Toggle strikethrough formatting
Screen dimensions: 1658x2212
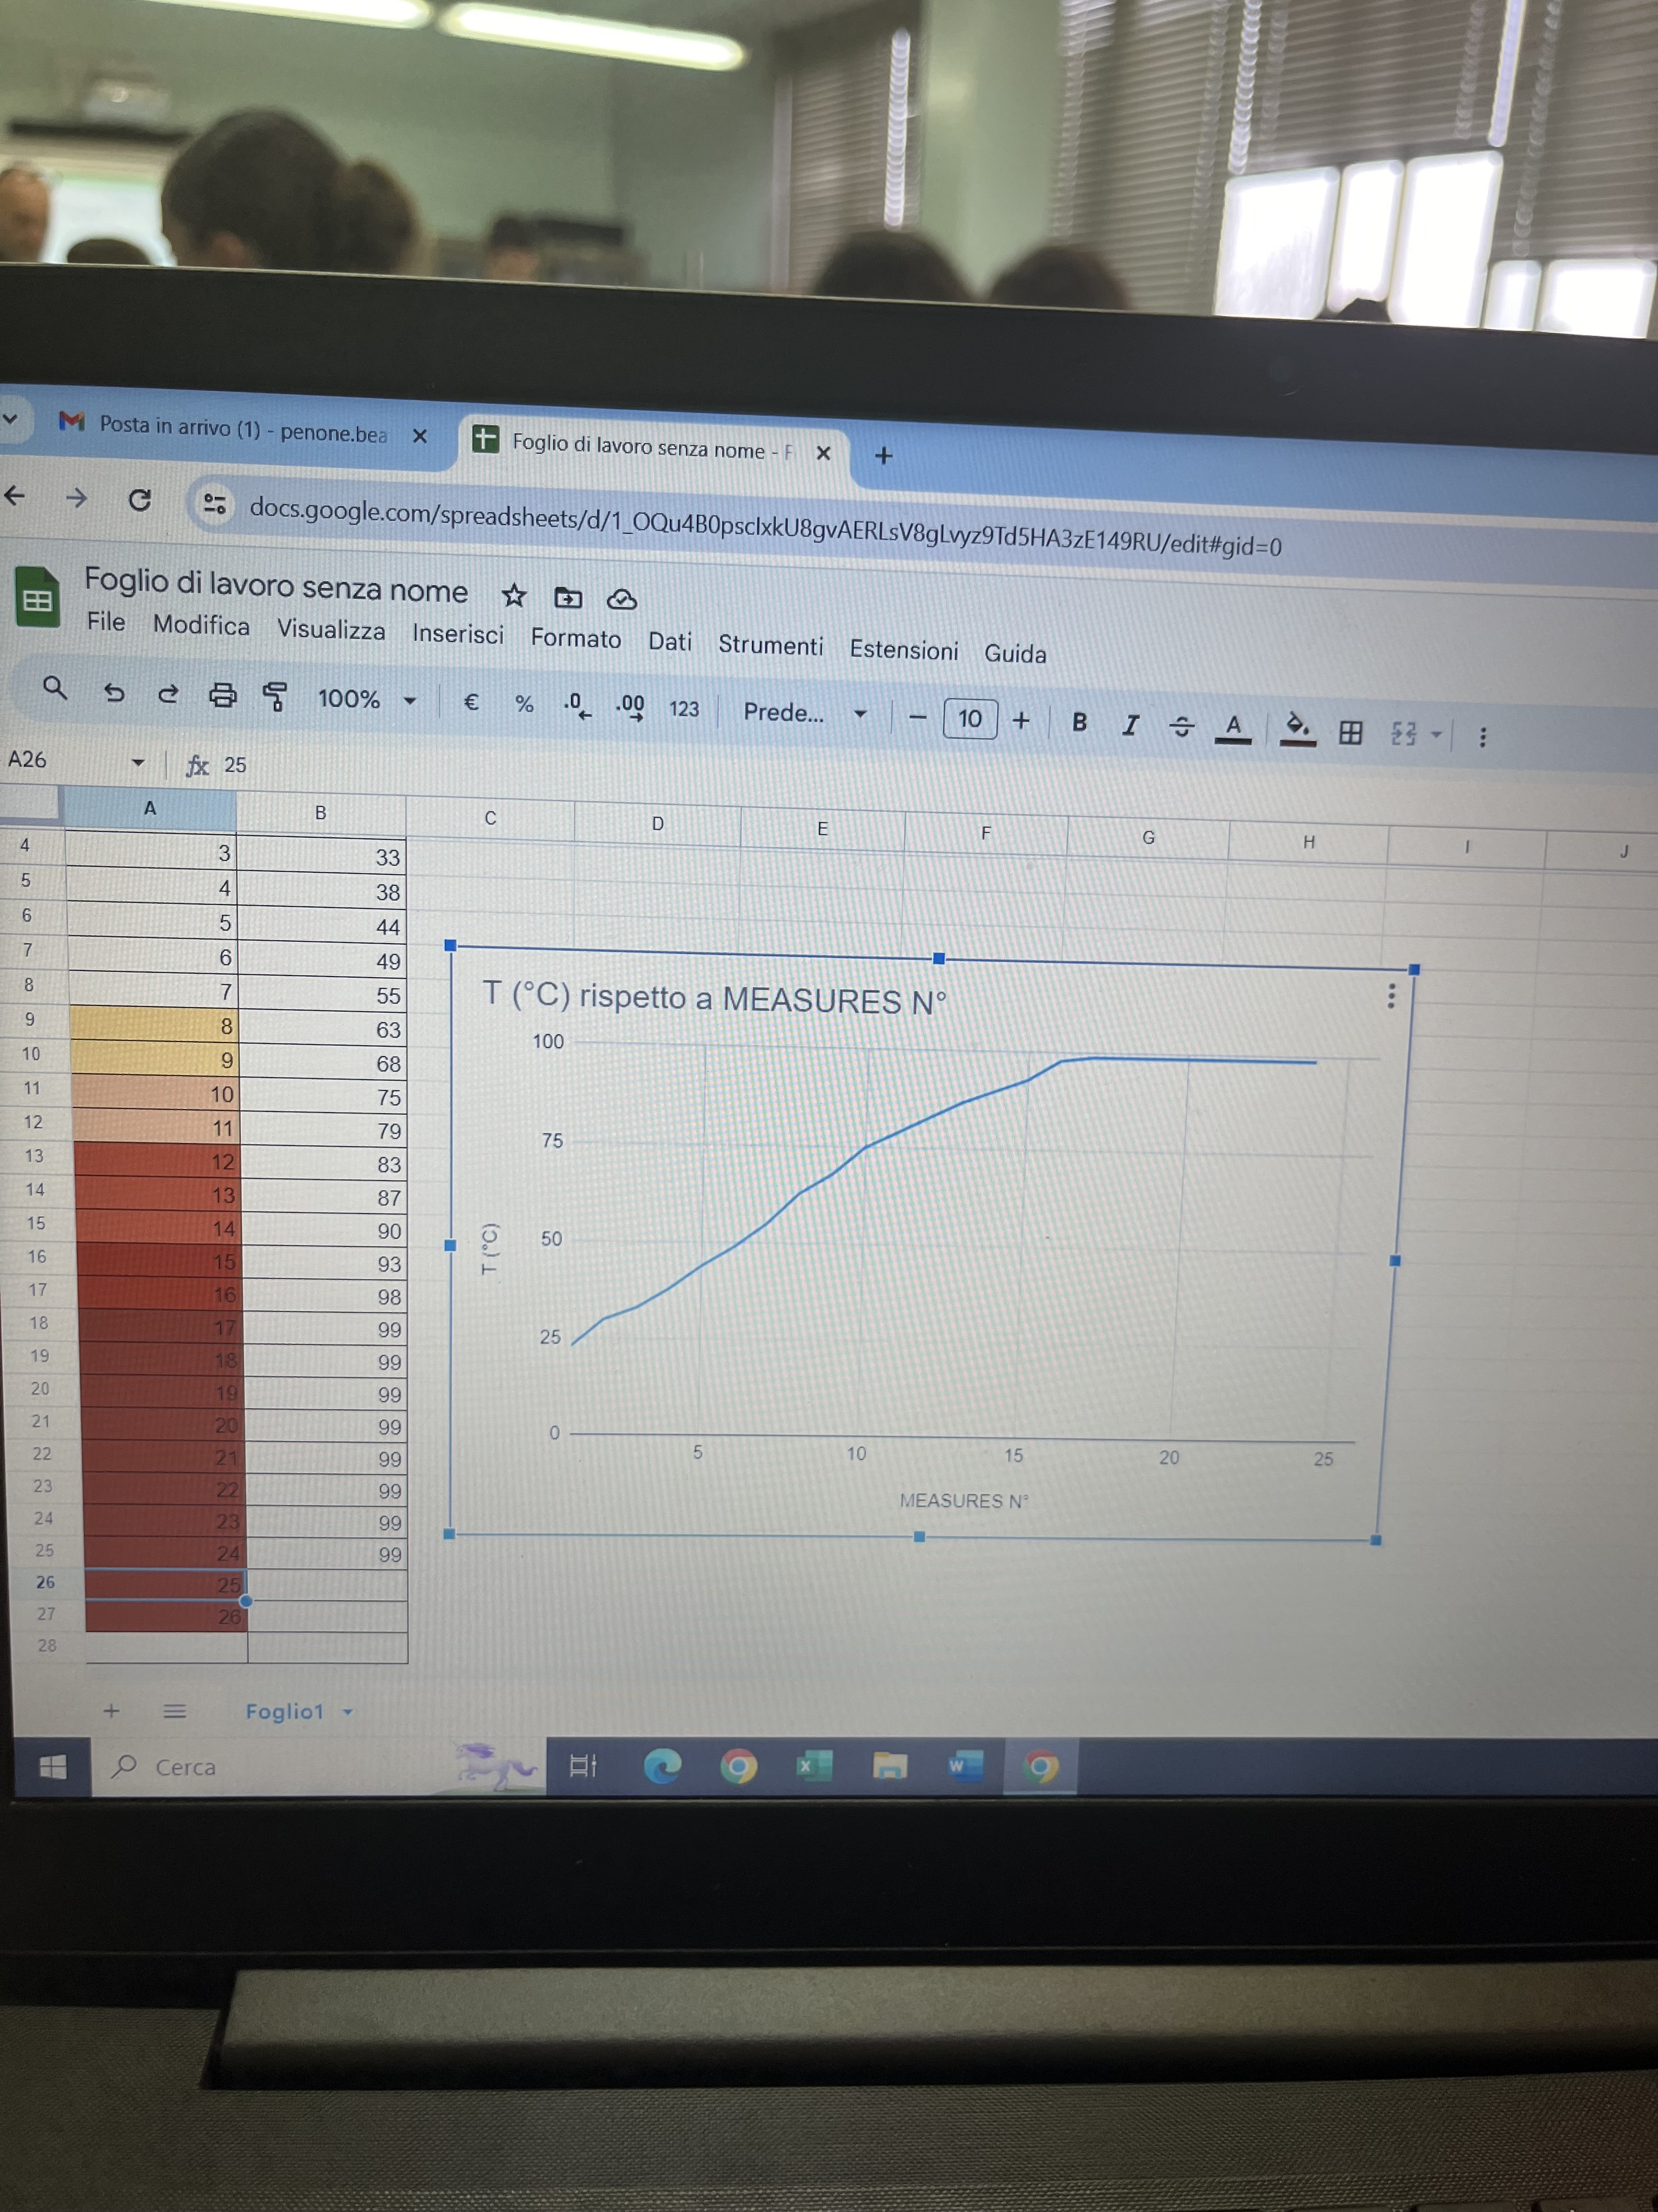1182,726
